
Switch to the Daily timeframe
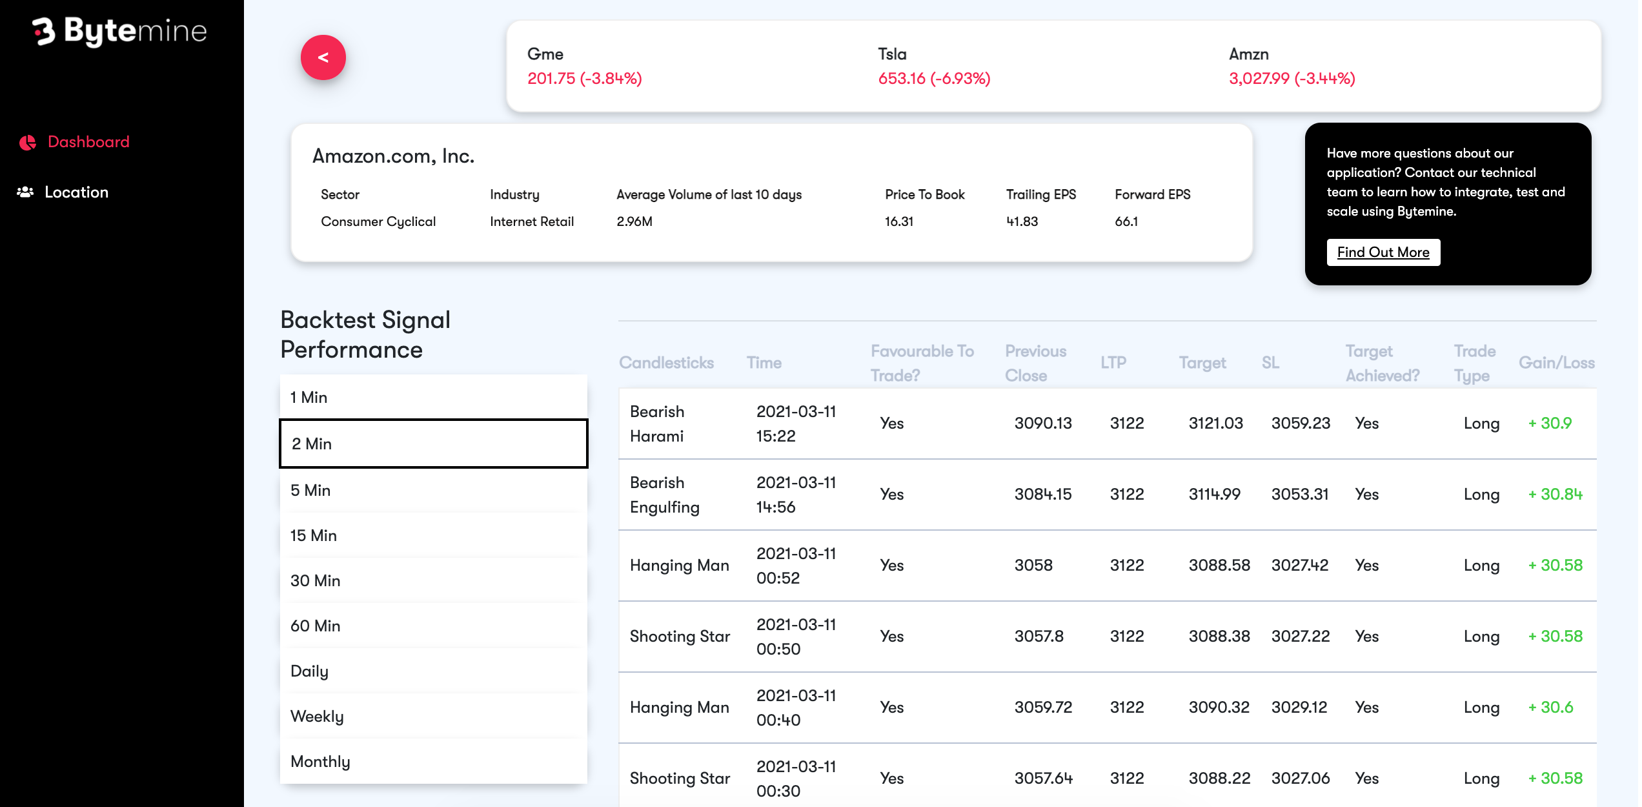(433, 671)
